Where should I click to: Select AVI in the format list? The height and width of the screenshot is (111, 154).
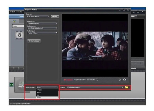click(x=47, y=95)
